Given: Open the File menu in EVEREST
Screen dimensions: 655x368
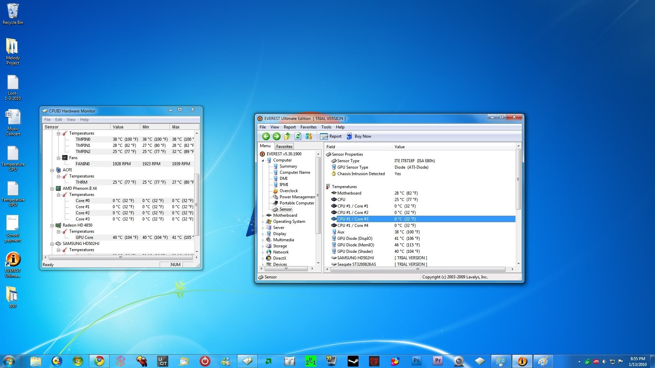Looking at the screenshot, I should [x=263, y=127].
